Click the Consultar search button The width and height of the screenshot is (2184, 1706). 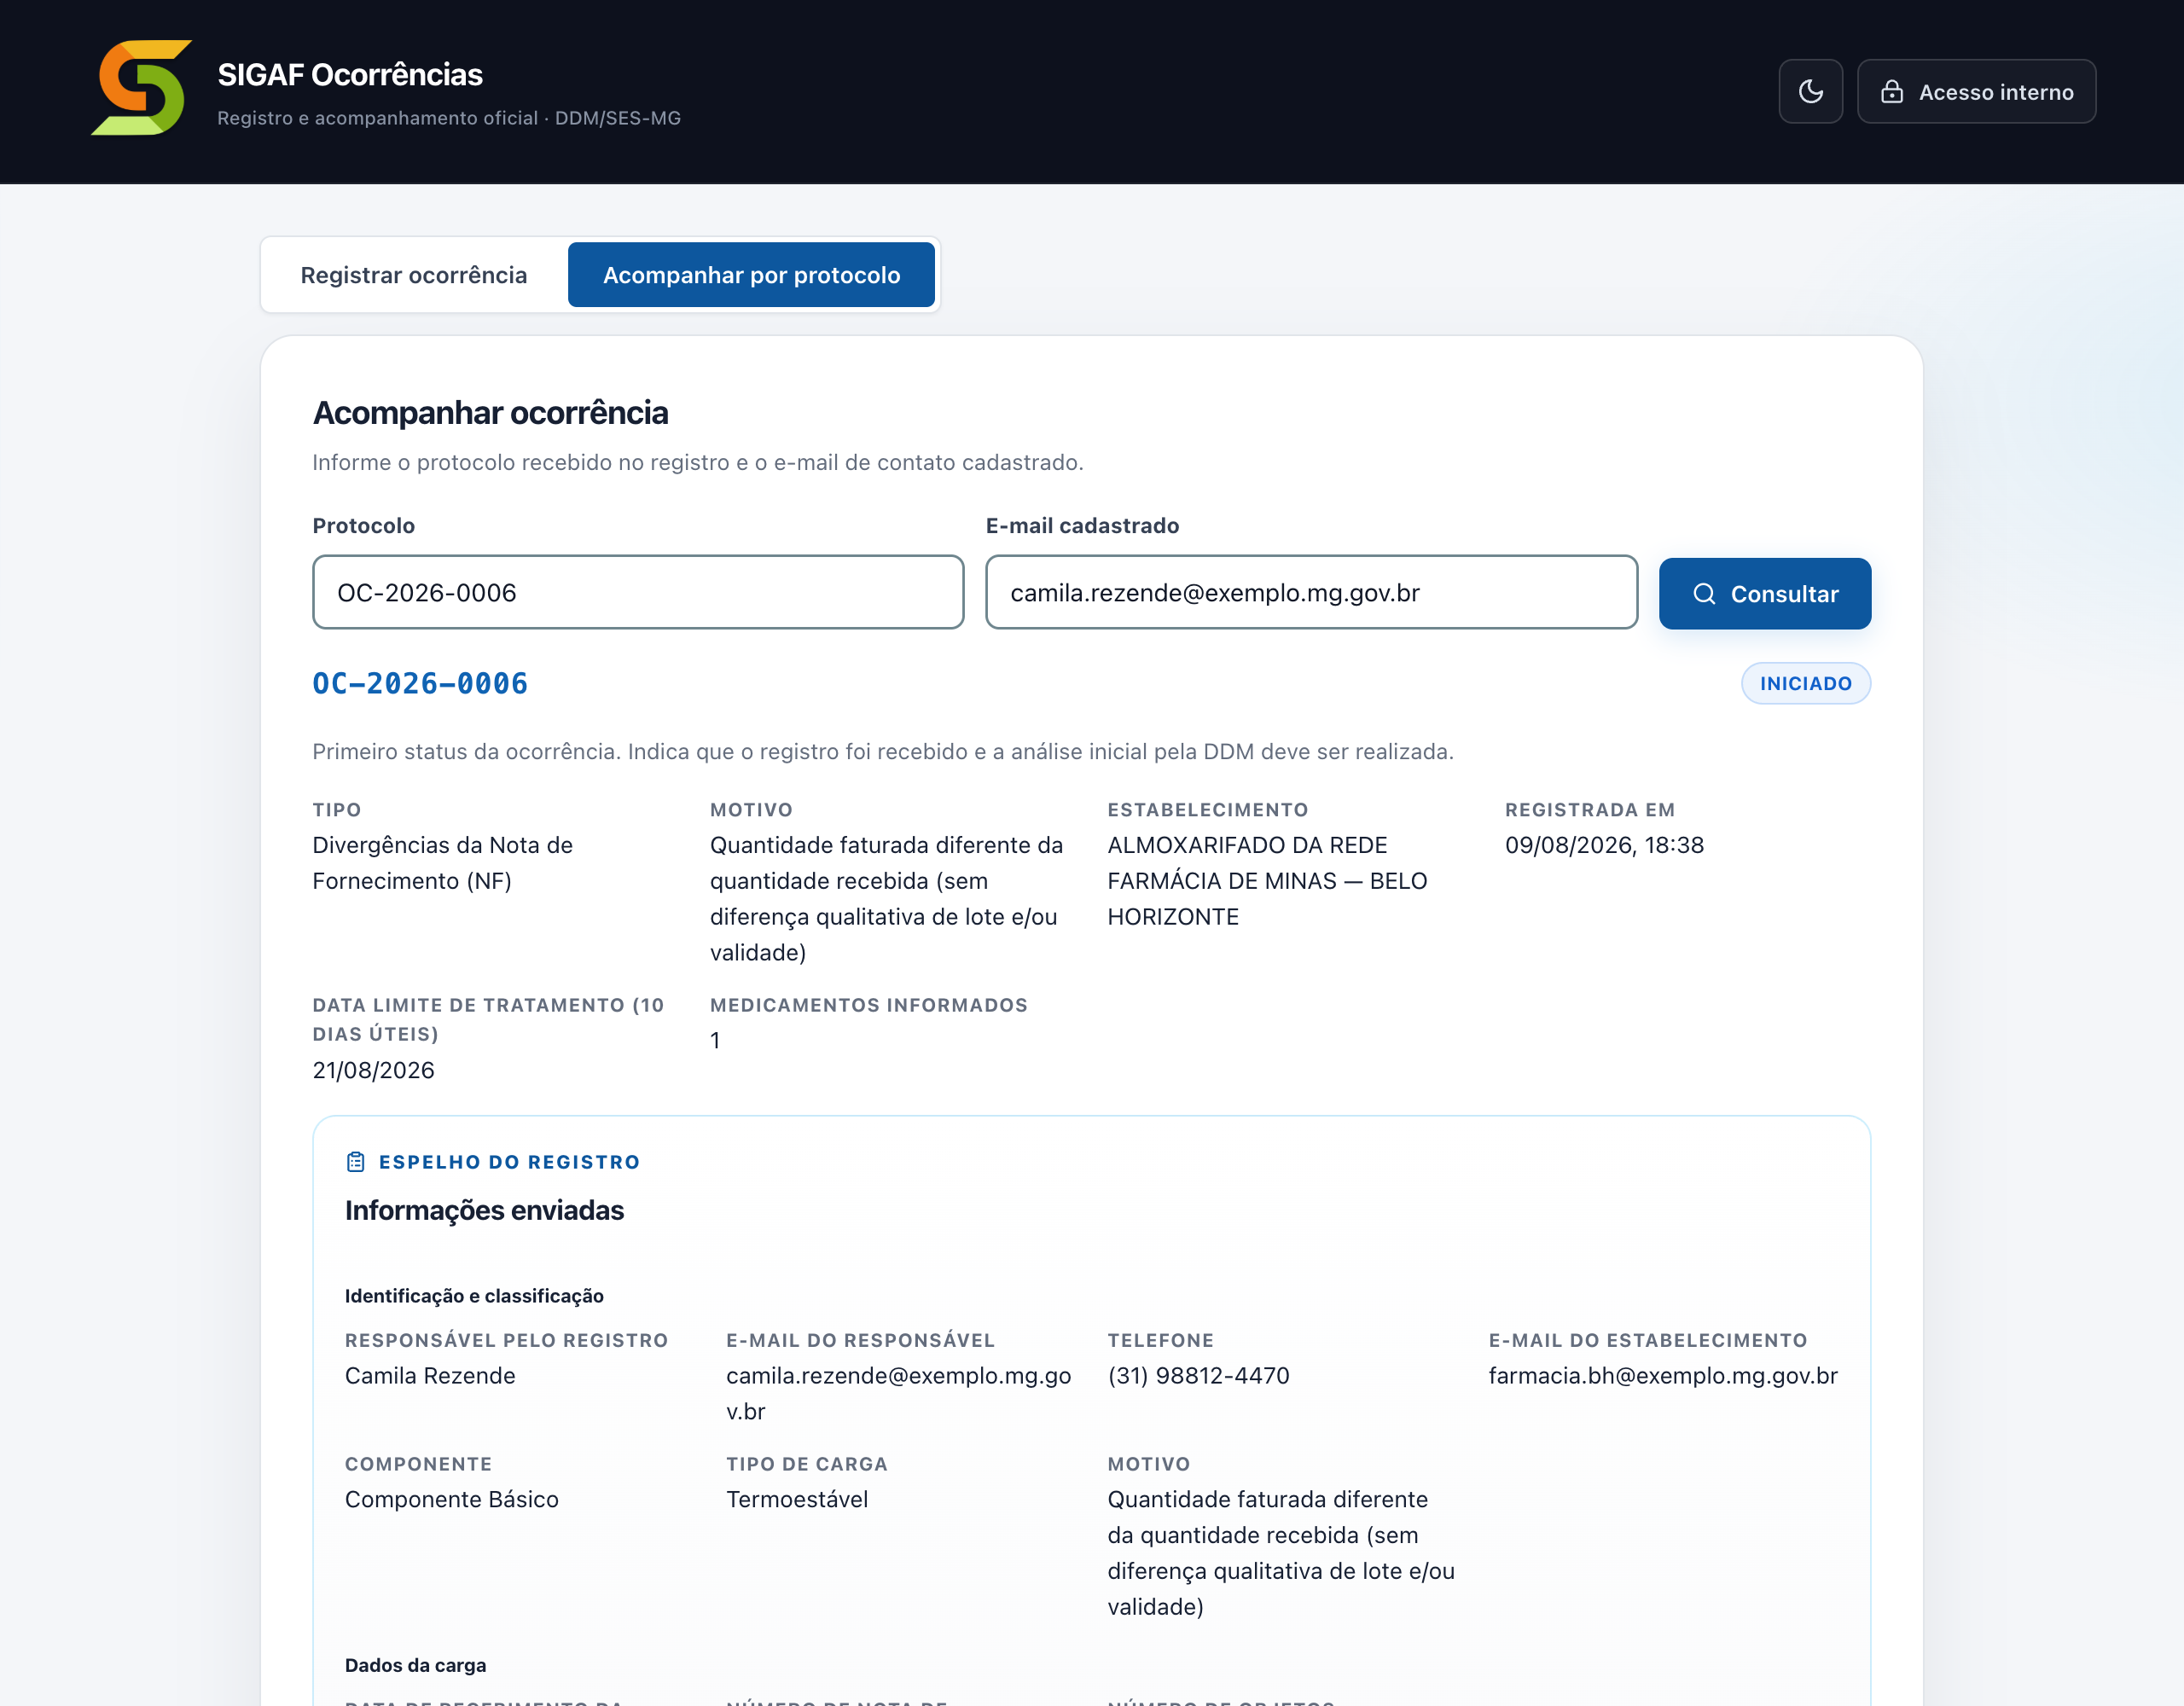[1765, 594]
